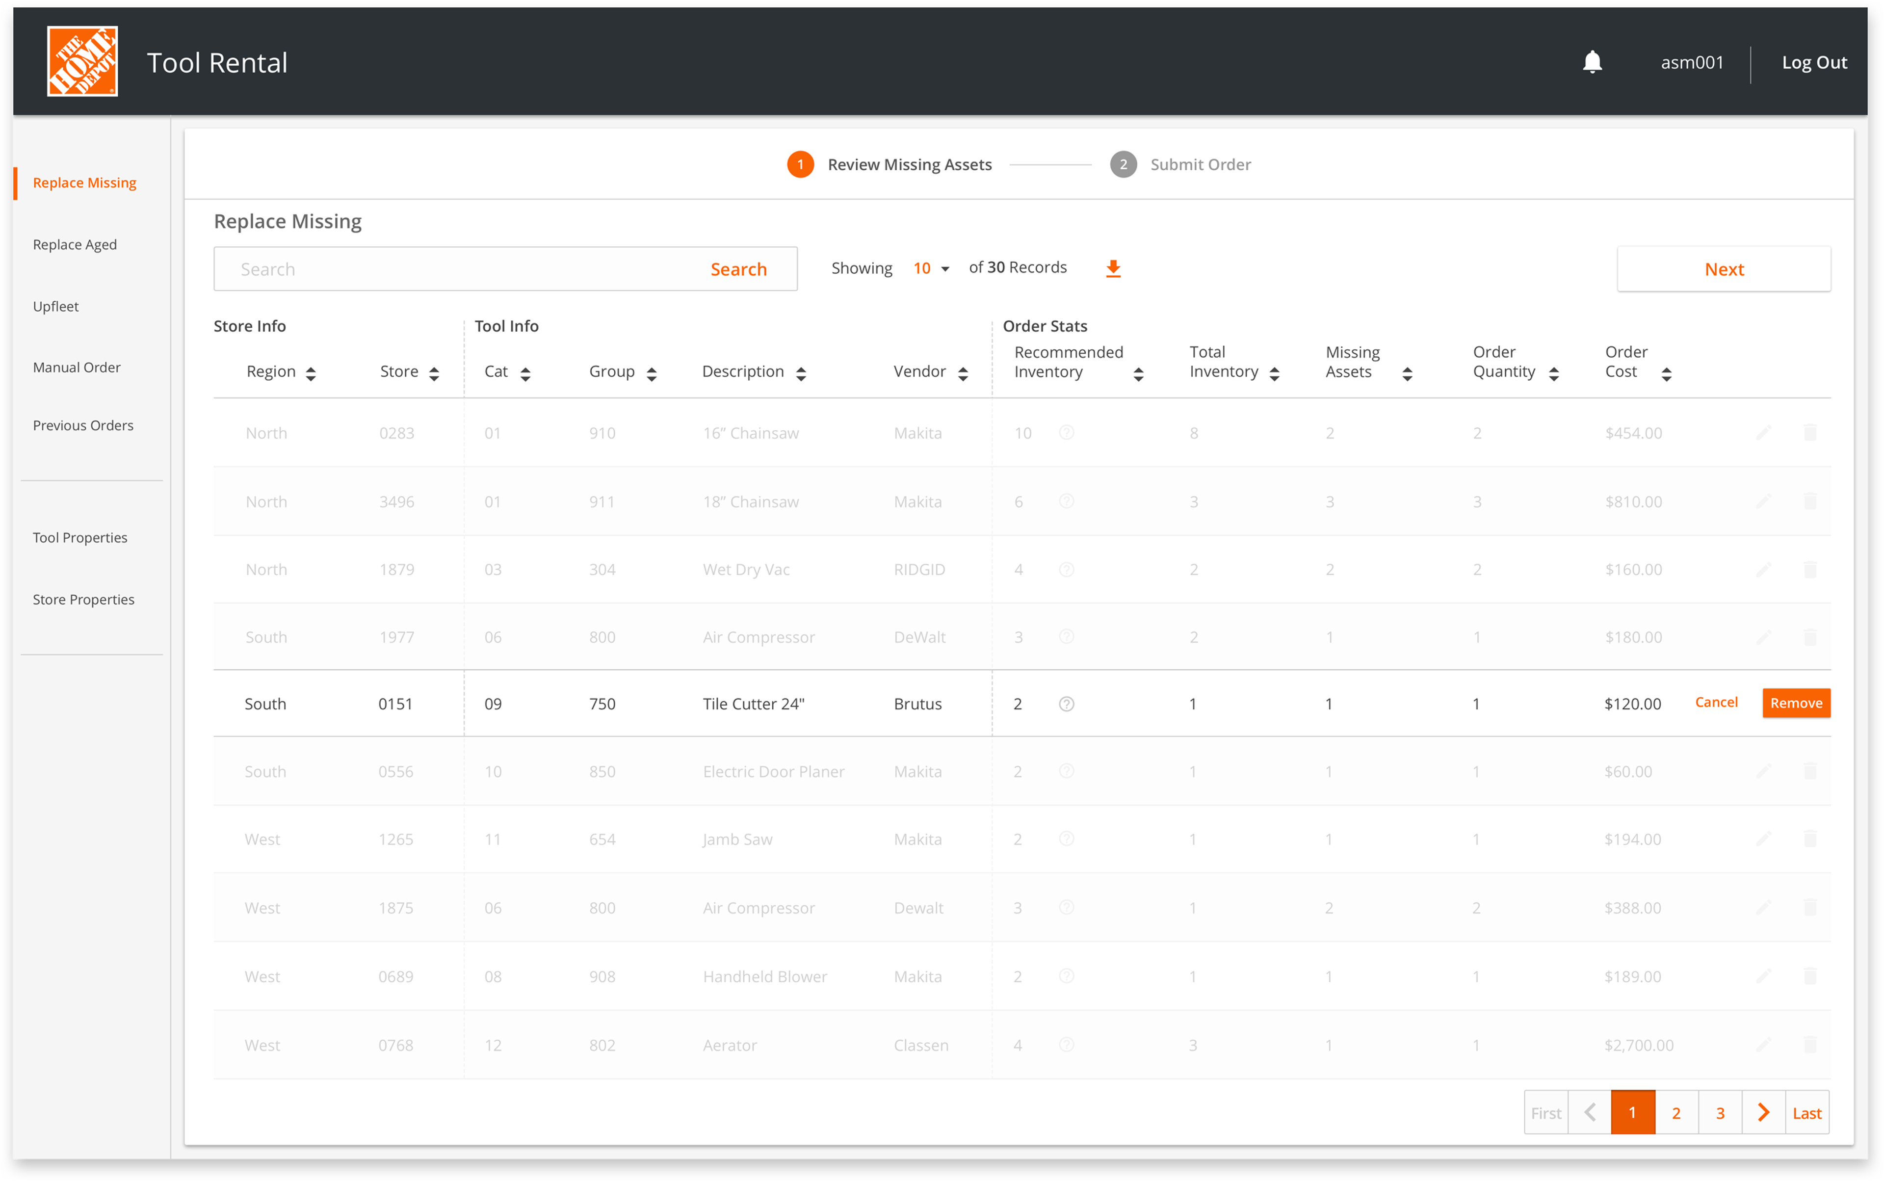
Task: Jump to First page
Action: click(1546, 1112)
